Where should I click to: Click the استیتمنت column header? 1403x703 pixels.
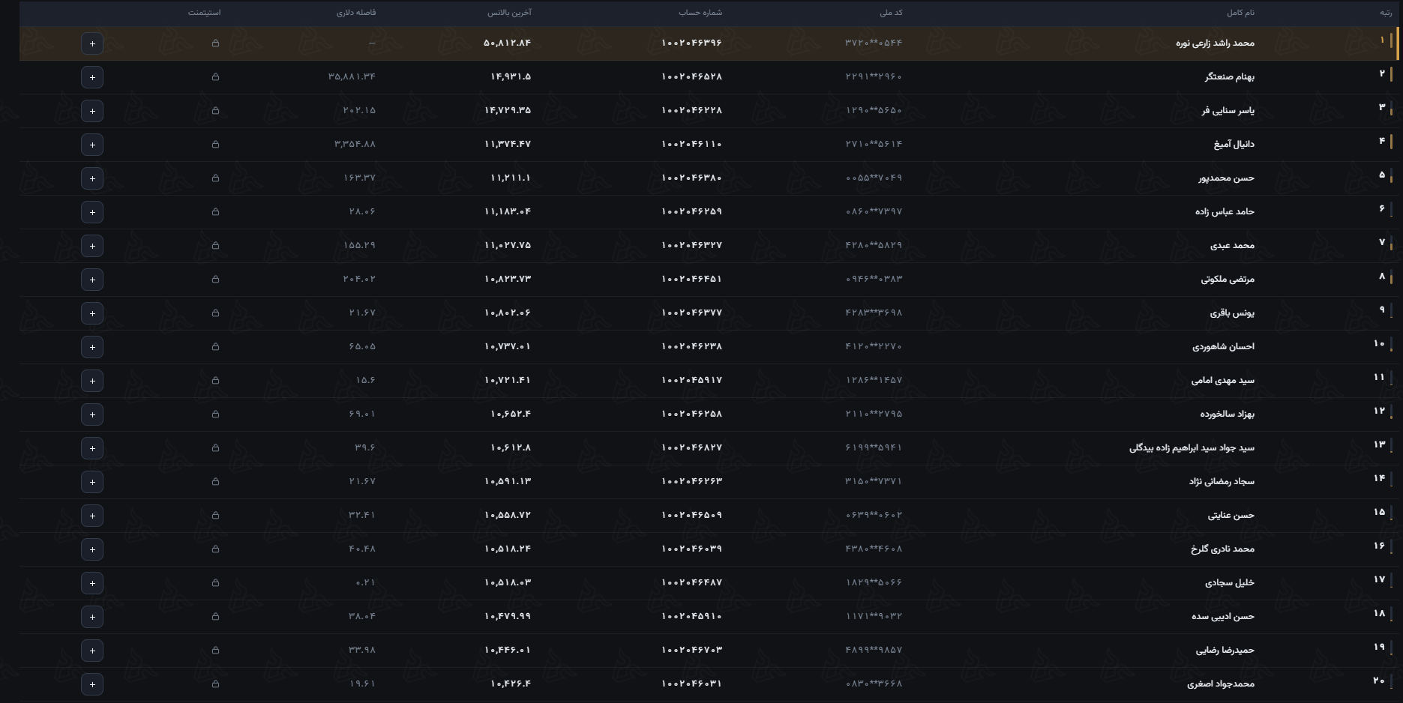204,13
